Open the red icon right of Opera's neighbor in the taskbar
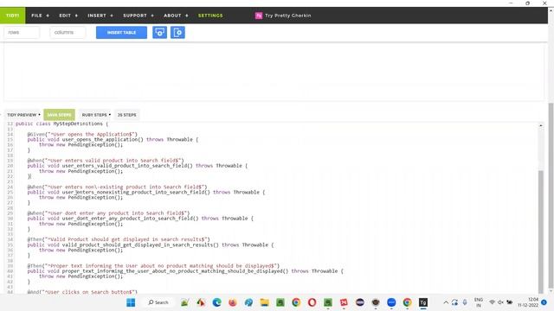The height and width of the screenshot is (311, 554). coord(344,302)
